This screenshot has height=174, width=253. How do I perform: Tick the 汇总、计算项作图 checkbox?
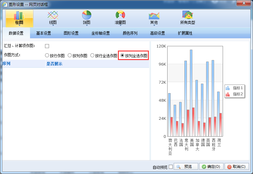(x=47, y=46)
